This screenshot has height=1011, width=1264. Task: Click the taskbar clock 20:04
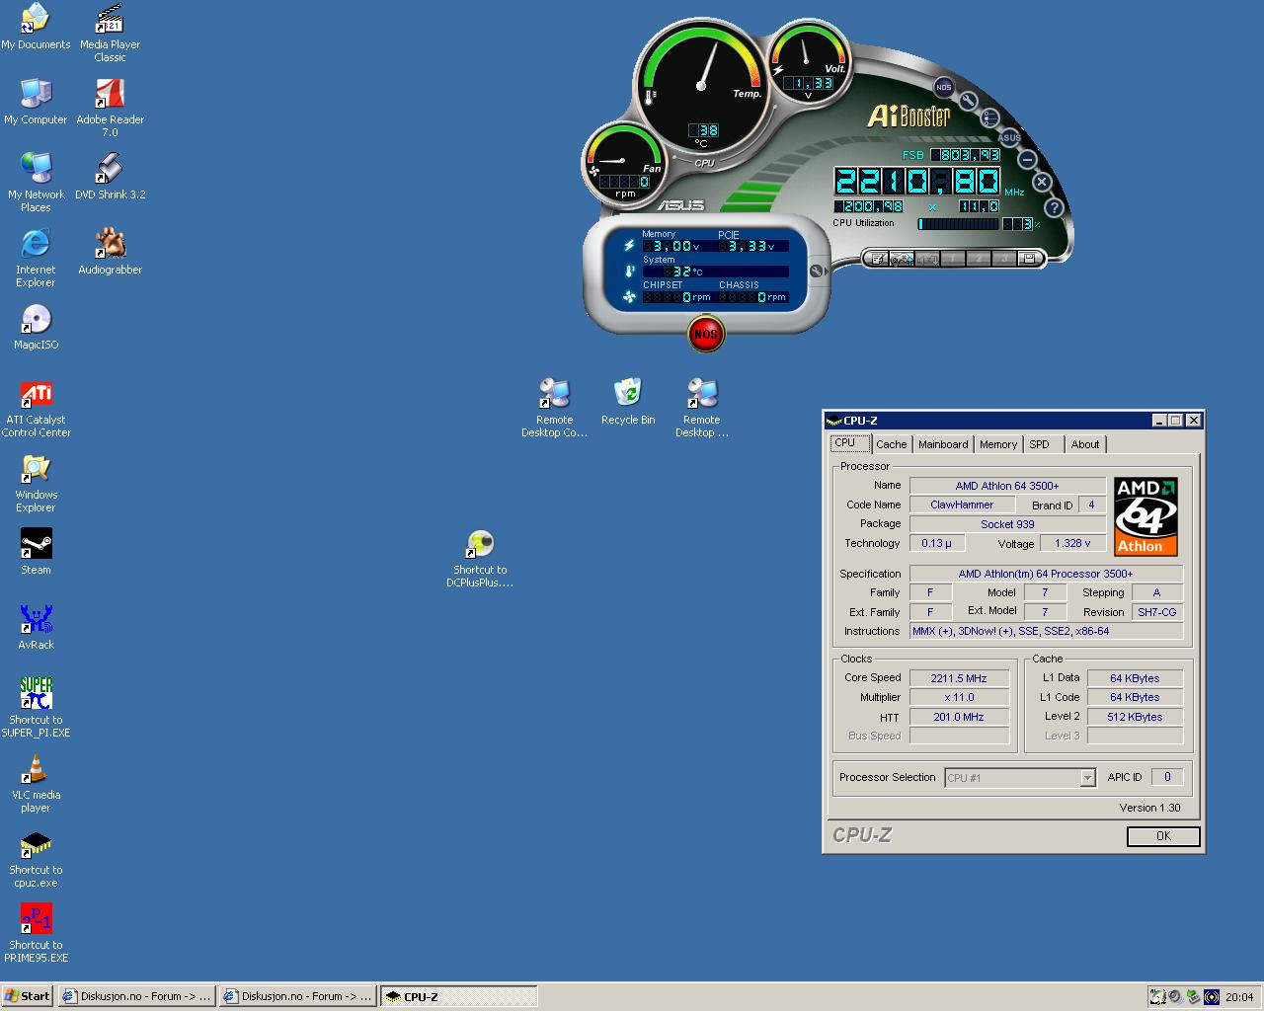[1239, 997]
